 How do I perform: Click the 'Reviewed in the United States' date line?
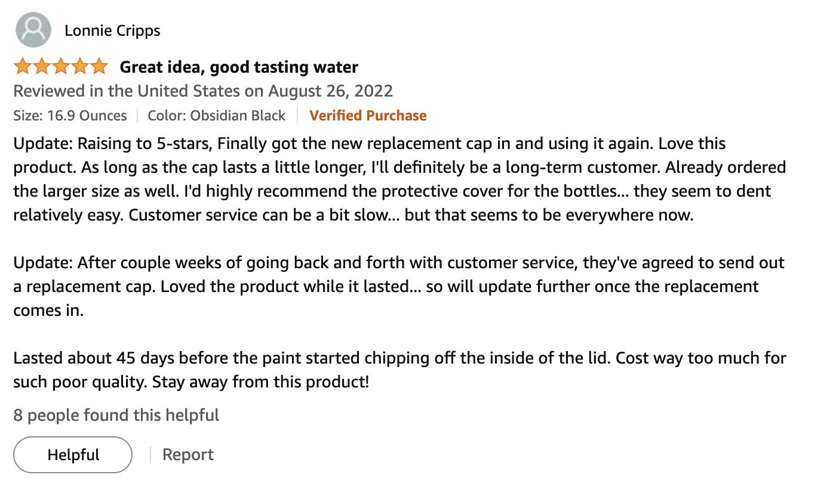pos(203,91)
